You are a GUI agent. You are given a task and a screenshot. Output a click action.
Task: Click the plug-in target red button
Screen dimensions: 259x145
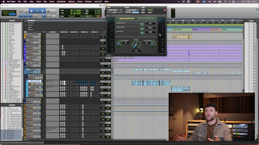pyautogui.click(x=165, y=10)
